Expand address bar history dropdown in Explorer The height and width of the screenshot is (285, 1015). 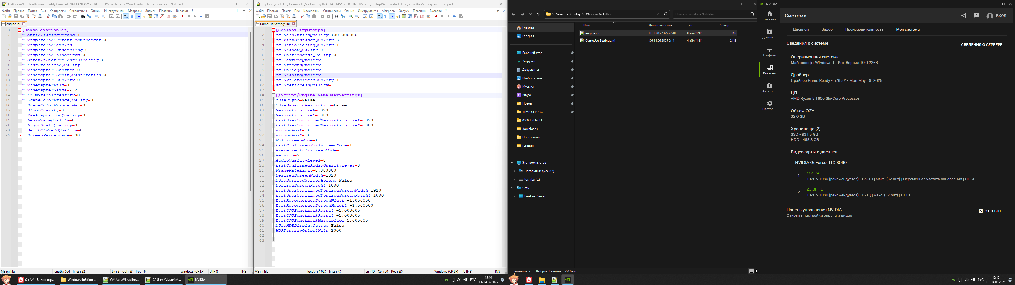coord(658,14)
